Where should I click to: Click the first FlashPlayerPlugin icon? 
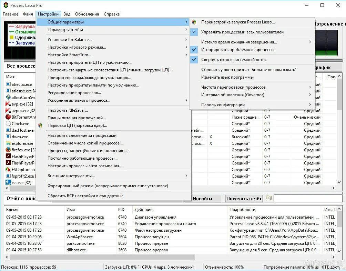click(x=8, y=156)
